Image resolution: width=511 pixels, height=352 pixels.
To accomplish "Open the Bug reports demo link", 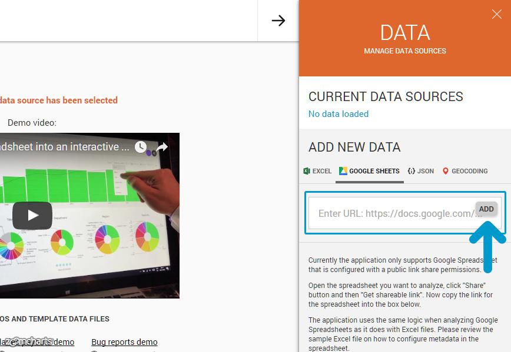I will tap(124, 342).
